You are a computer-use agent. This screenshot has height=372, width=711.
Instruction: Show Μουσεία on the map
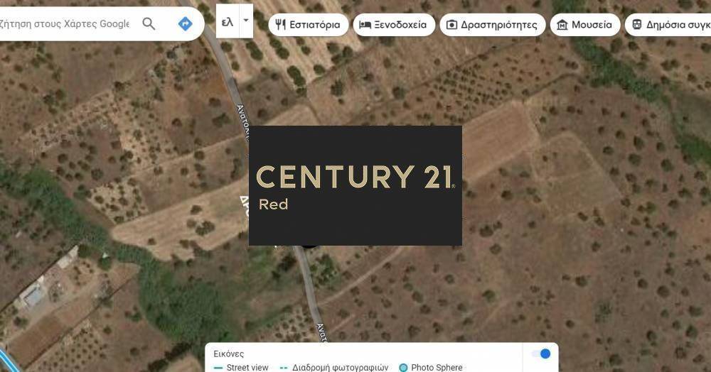coord(585,24)
